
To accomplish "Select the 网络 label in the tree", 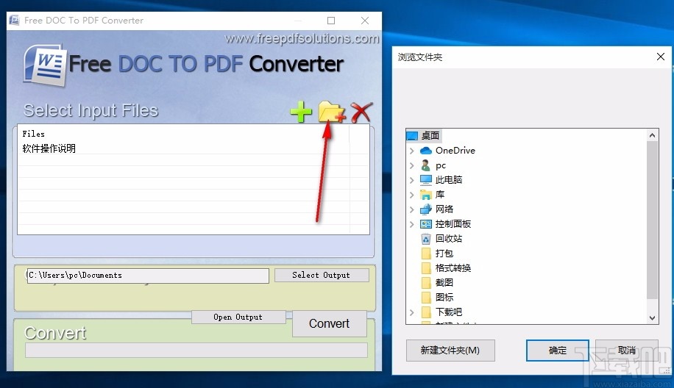I will click(444, 209).
